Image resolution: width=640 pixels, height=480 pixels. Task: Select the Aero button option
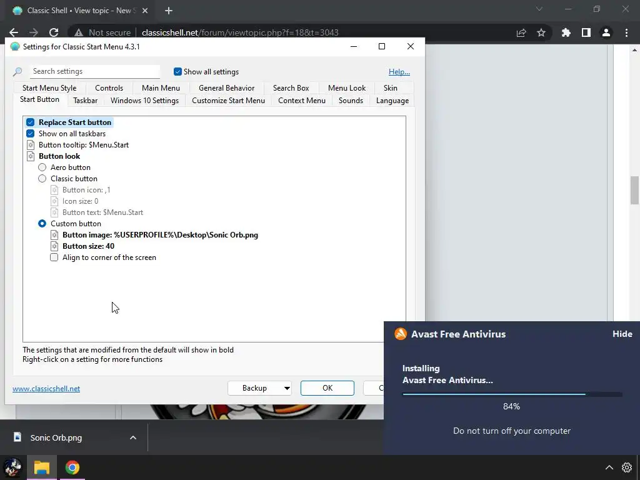[42, 167]
